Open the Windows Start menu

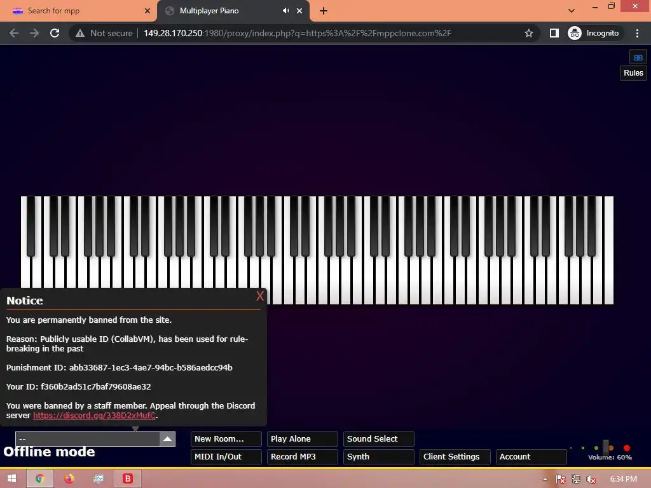point(11,478)
